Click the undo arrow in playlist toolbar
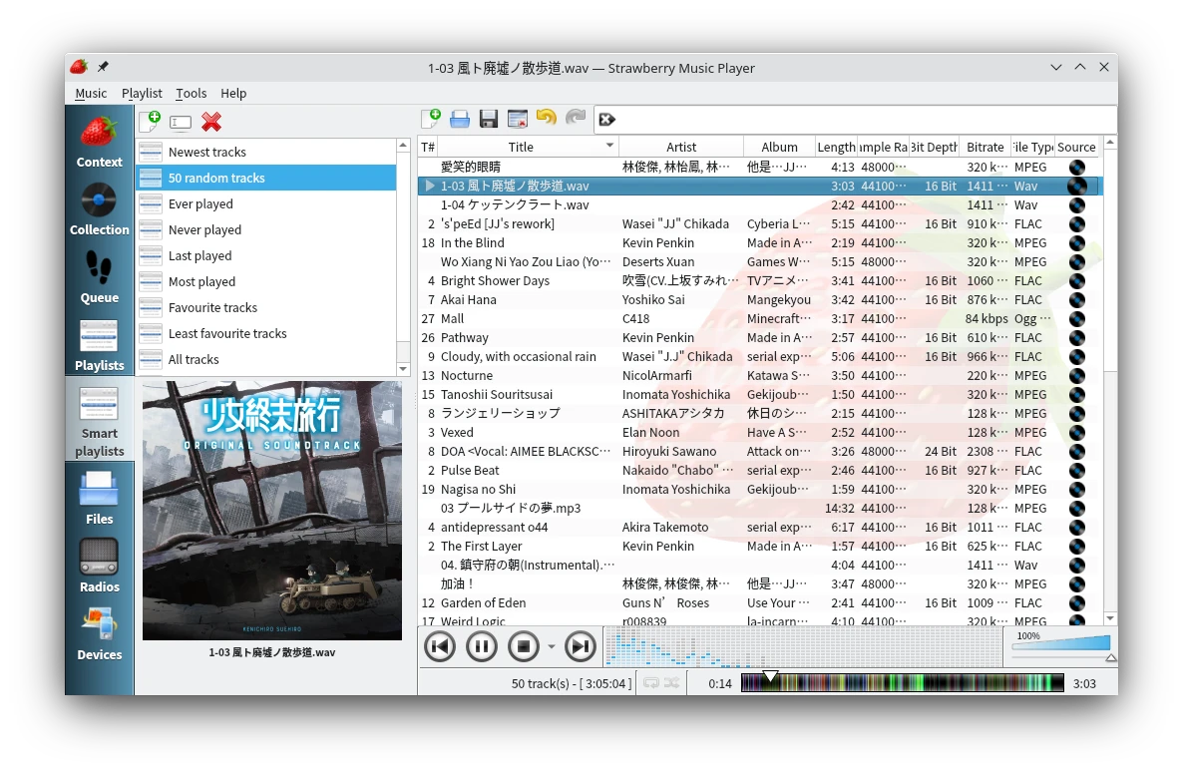 tap(546, 119)
